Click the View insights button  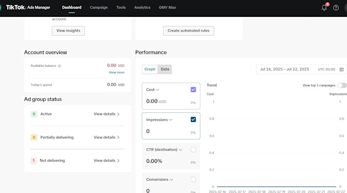[68, 31]
